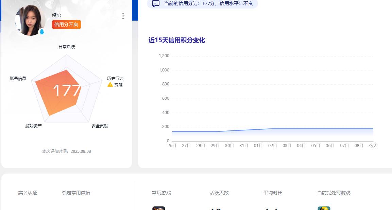Click the username 修心
Screen dimensions: 392x210
[x=56, y=15]
